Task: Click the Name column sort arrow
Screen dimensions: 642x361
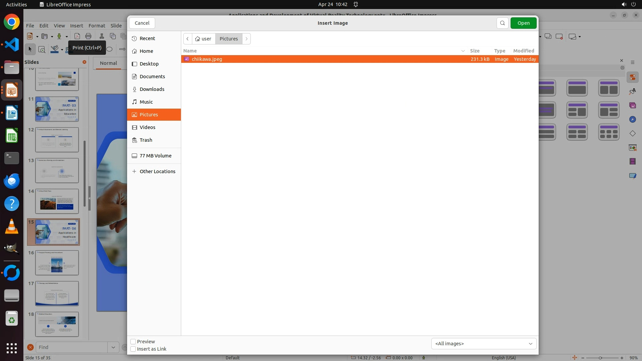Action: click(463, 51)
